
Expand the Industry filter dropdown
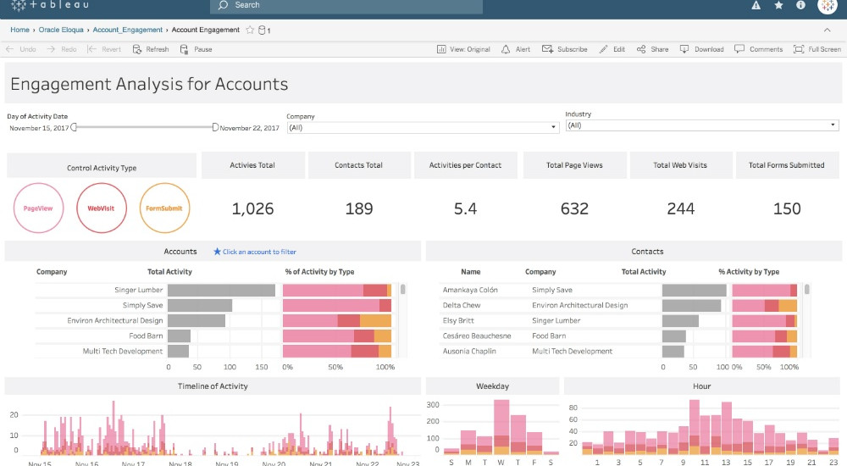[x=833, y=125]
